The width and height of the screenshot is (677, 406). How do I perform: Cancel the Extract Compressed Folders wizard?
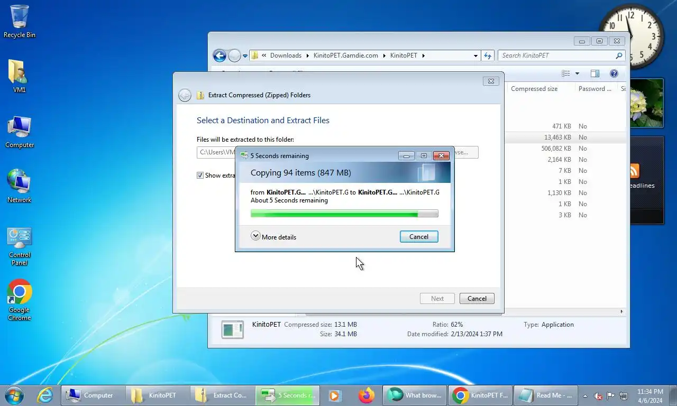[477, 299]
